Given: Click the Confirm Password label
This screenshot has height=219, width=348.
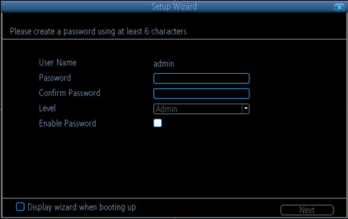Looking at the screenshot, I should click(x=70, y=93).
